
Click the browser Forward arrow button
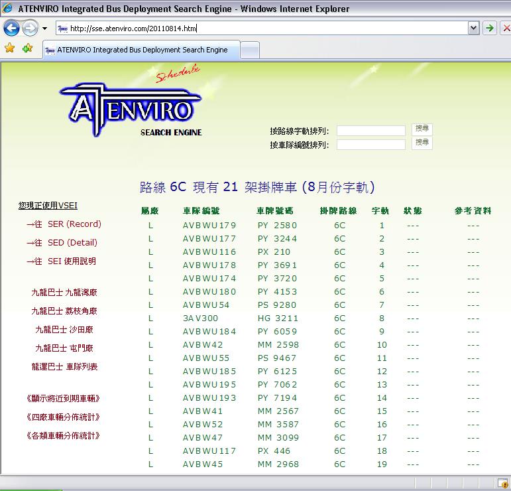(30, 29)
